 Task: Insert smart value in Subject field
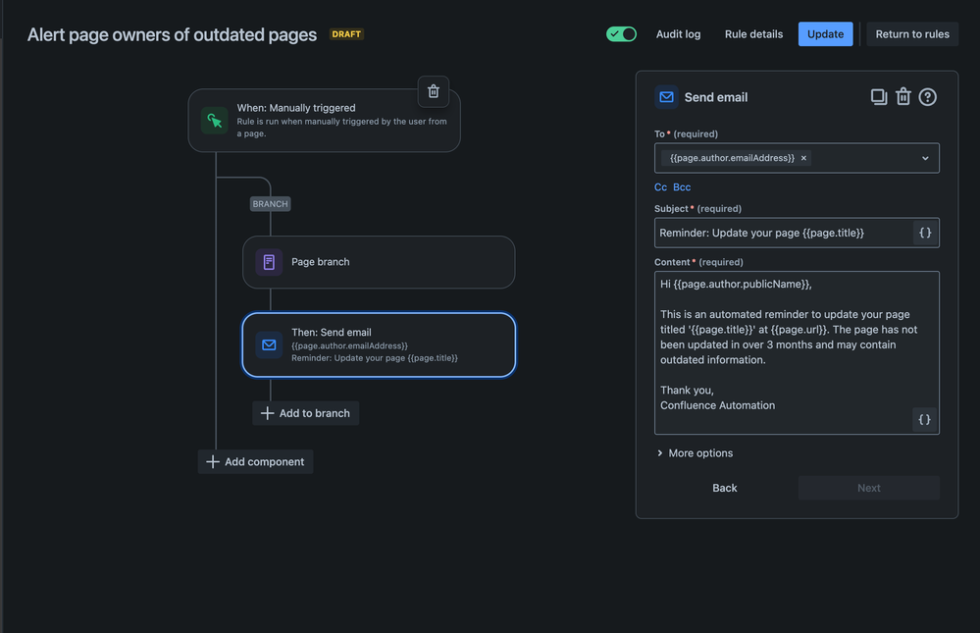(x=925, y=233)
